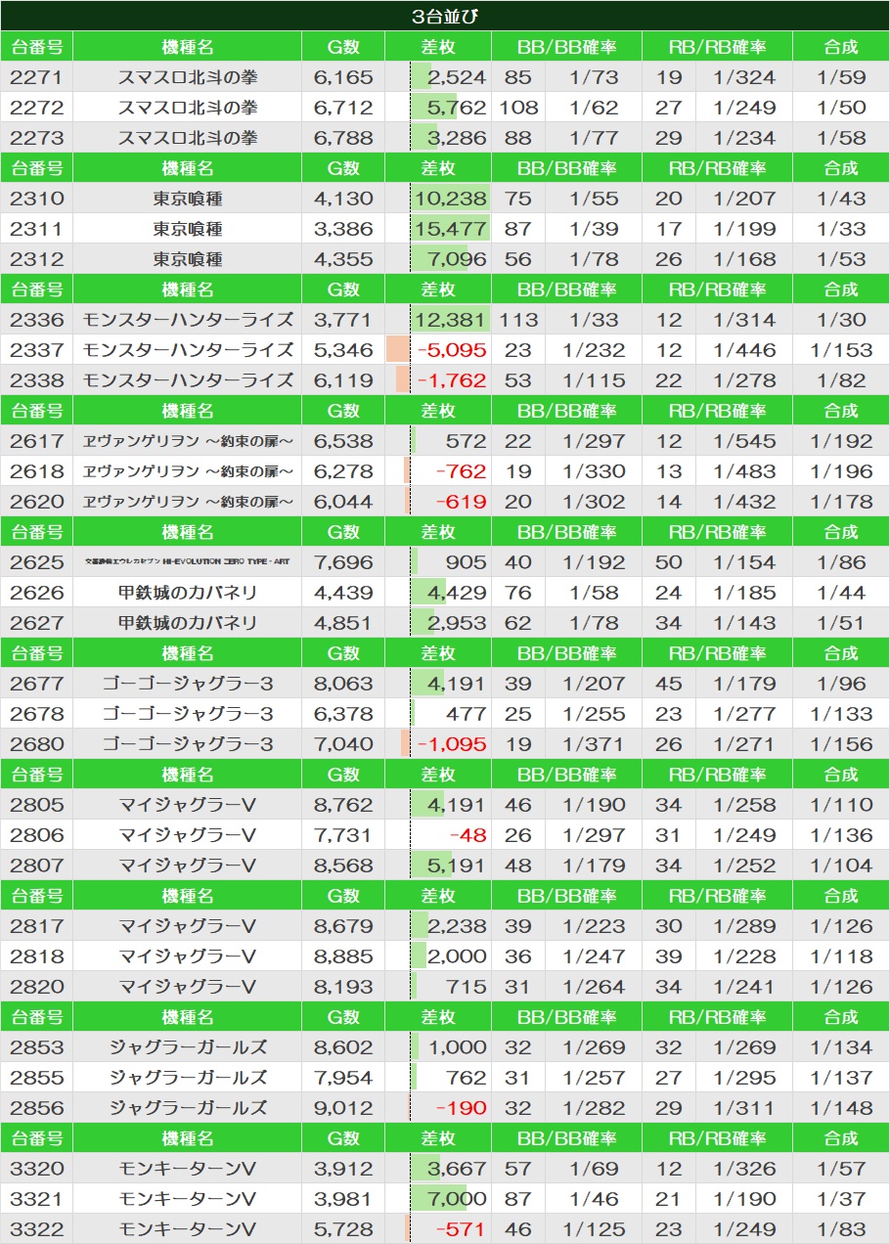Click the 1/118 combined rate cell

(x=841, y=956)
